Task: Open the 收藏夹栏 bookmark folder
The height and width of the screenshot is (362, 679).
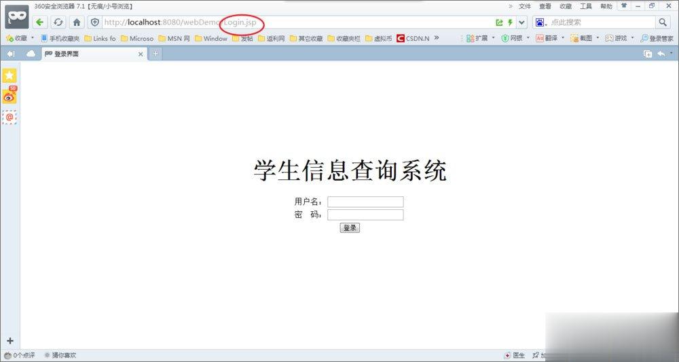Action: point(344,38)
